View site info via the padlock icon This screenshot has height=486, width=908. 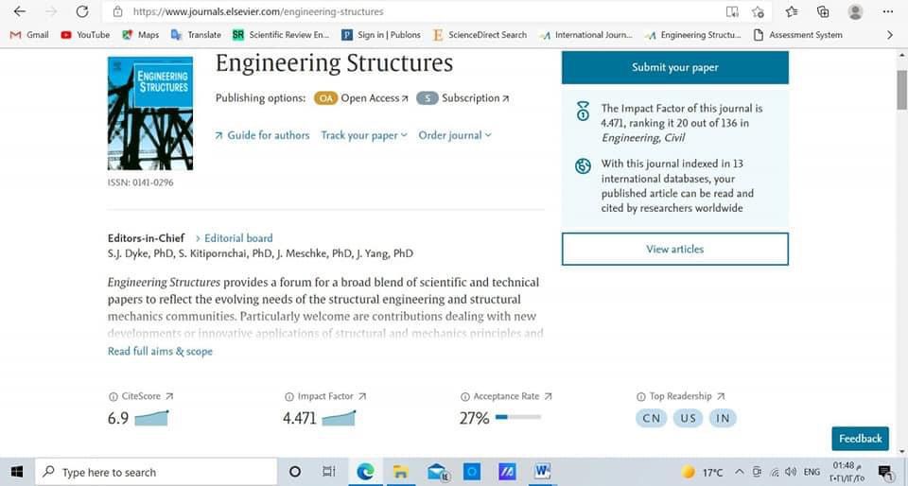coord(117,11)
